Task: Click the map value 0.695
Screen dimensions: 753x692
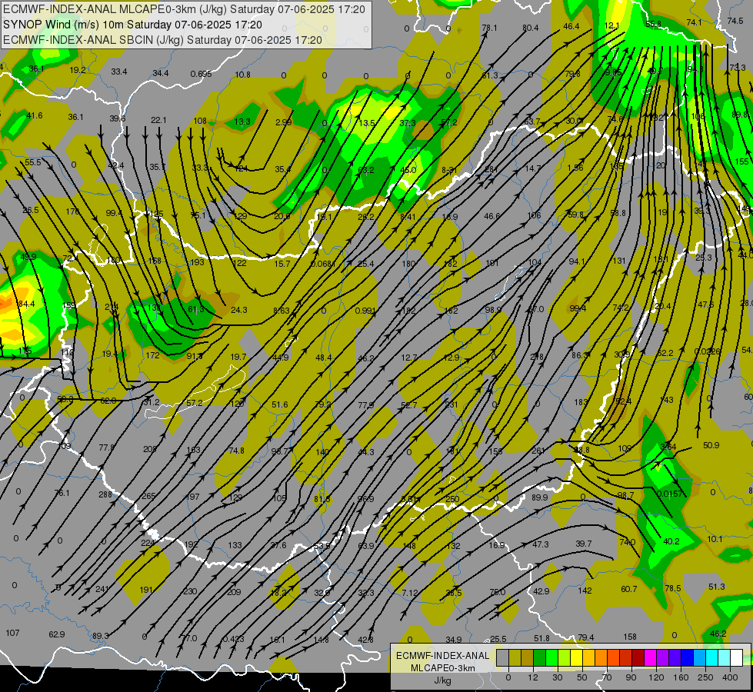Action: (201, 74)
